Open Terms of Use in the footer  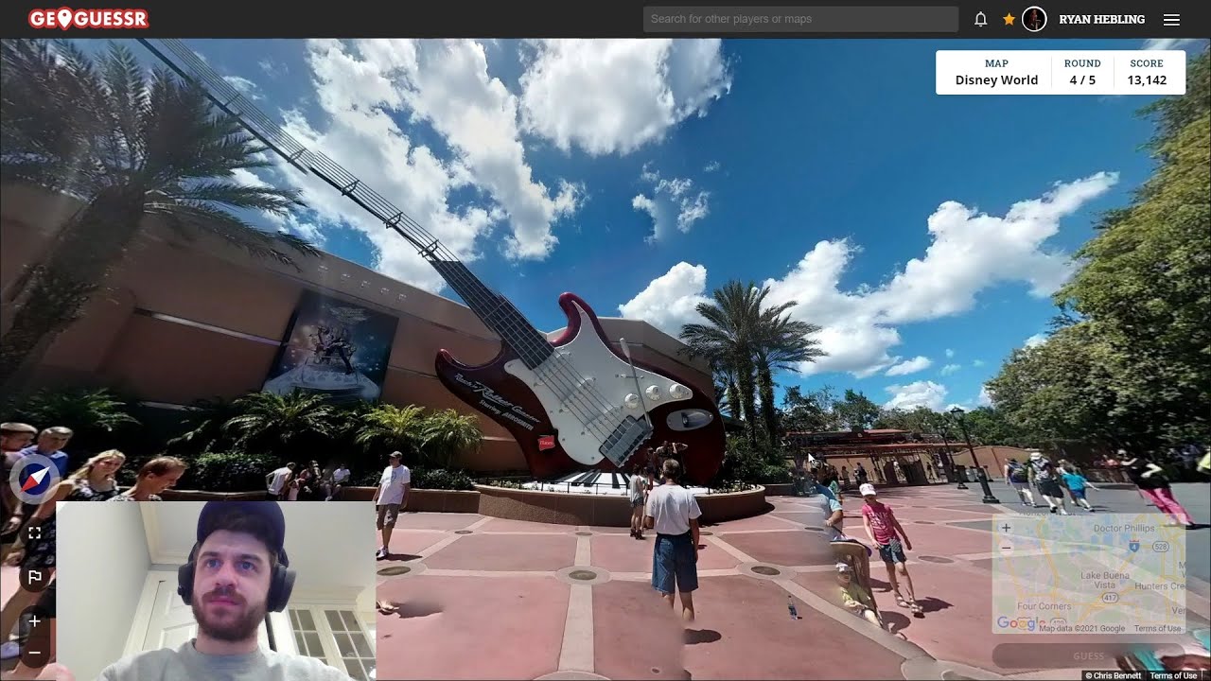click(x=1173, y=675)
